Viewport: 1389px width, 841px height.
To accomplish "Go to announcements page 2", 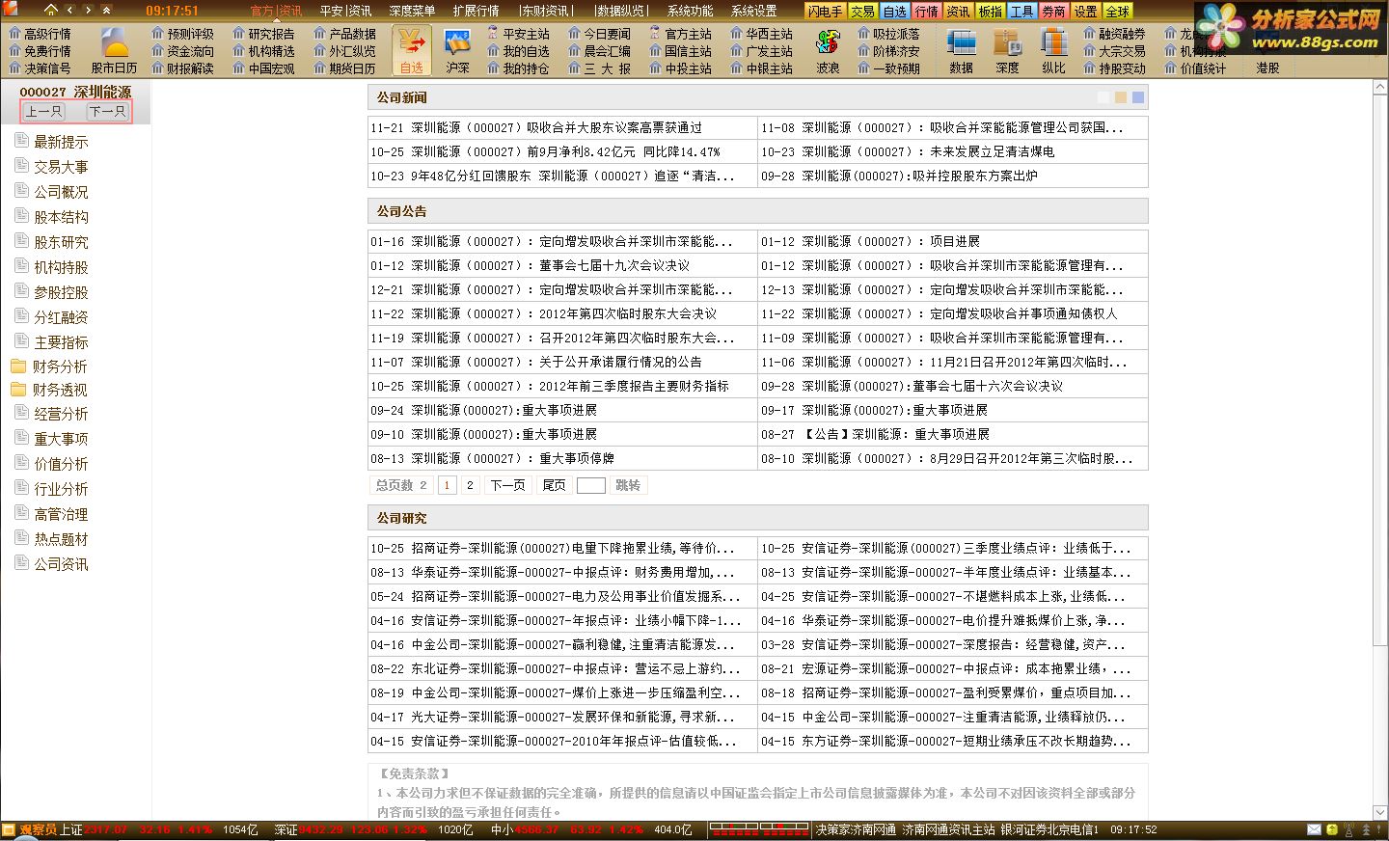I will pyautogui.click(x=470, y=485).
